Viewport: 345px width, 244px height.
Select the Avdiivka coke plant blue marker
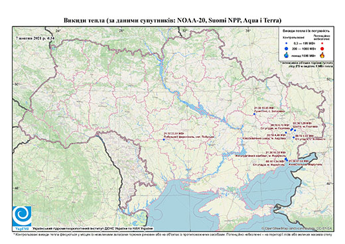point(286,133)
